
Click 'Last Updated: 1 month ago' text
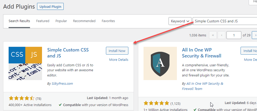107,98
